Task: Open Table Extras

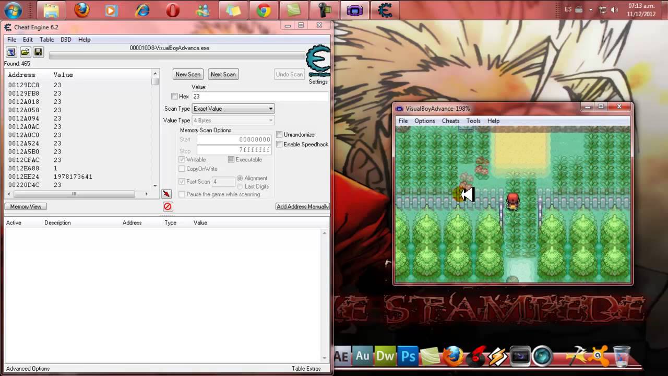Action: pyautogui.click(x=306, y=369)
